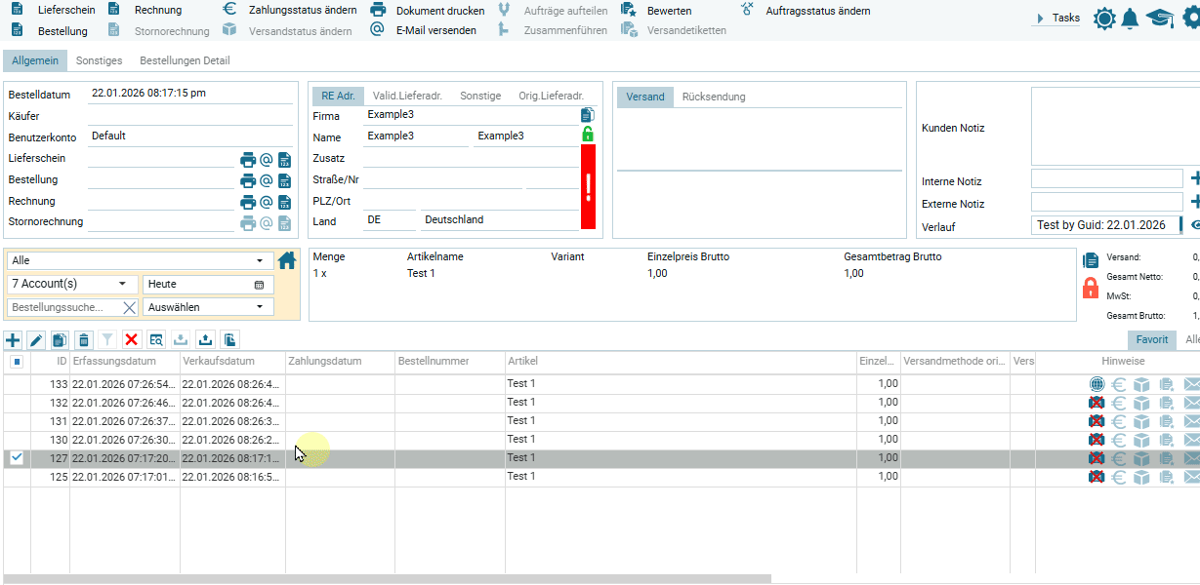Toggle the select-all checkbox in table header
Viewport: 1200px width, 585px height.
click(x=17, y=362)
